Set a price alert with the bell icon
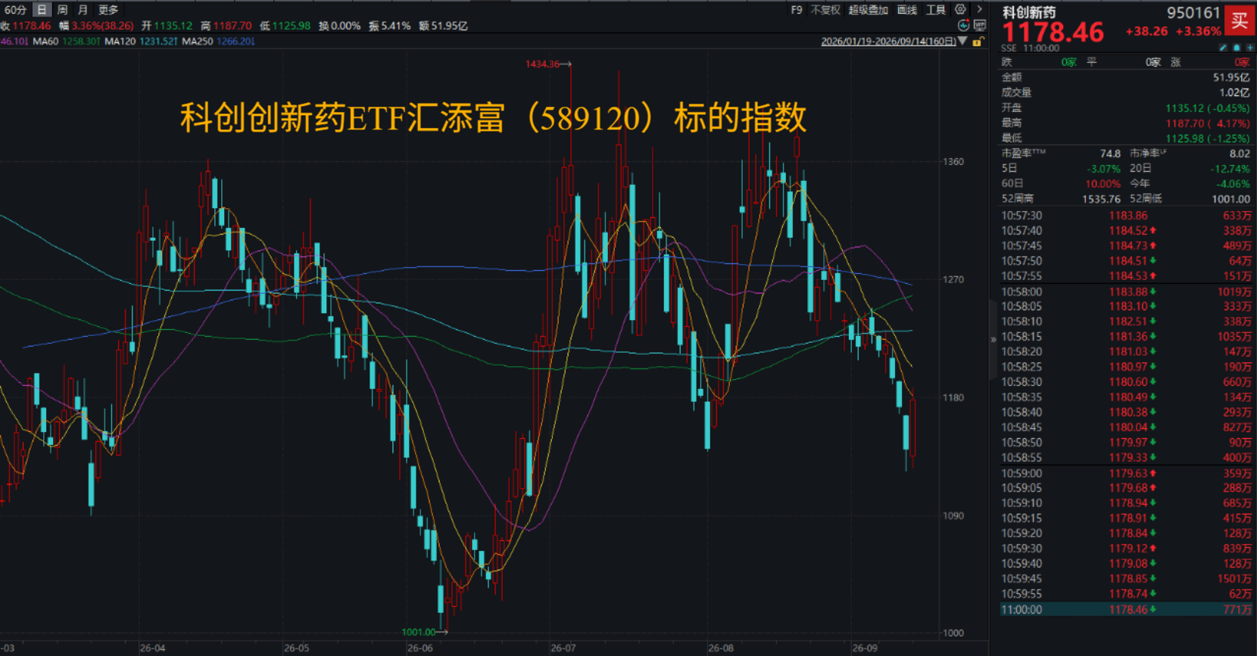Image resolution: width=1257 pixels, height=656 pixels. pos(1237,48)
